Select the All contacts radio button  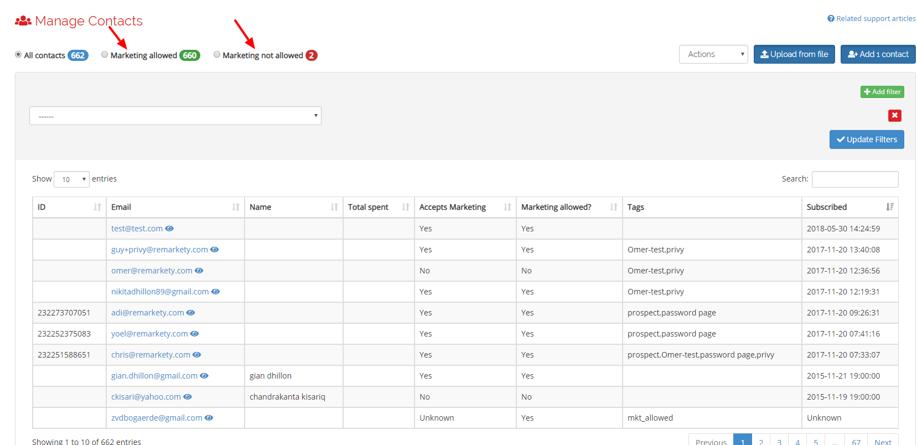coord(18,54)
